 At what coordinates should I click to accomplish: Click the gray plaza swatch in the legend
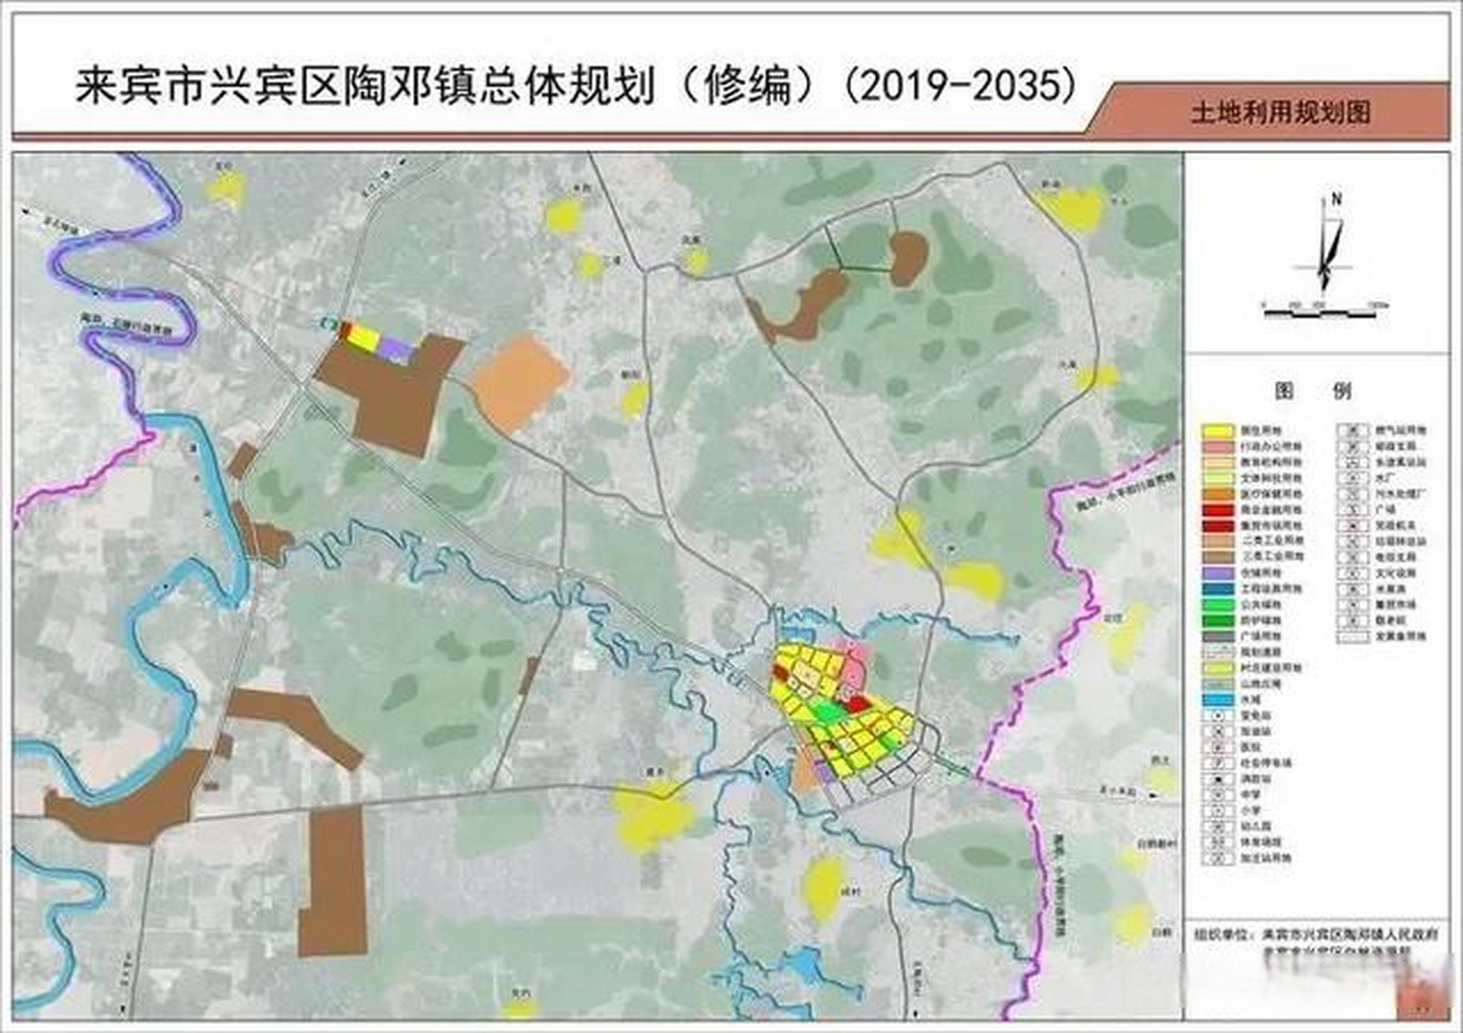point(1218,636)
